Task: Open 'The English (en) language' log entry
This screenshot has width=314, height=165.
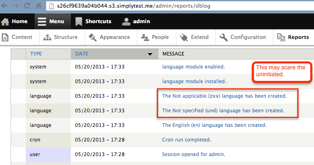Action: [x=214, y=125]
